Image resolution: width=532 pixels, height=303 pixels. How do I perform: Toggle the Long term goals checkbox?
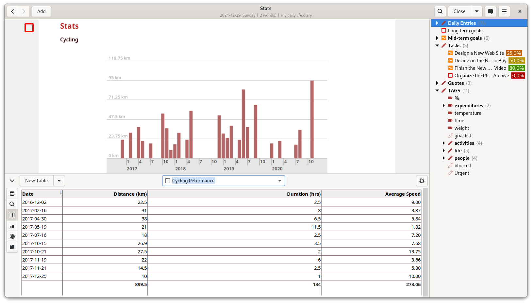444,31
